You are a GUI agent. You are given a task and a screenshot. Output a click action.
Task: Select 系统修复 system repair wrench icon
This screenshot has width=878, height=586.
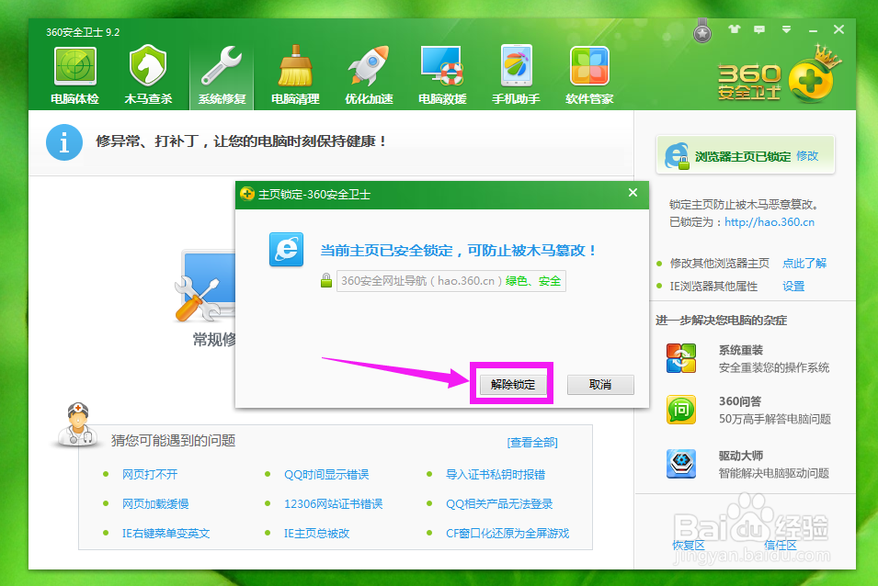222,66
